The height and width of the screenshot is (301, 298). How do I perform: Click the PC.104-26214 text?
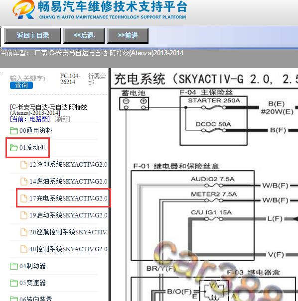pos(70,79)
